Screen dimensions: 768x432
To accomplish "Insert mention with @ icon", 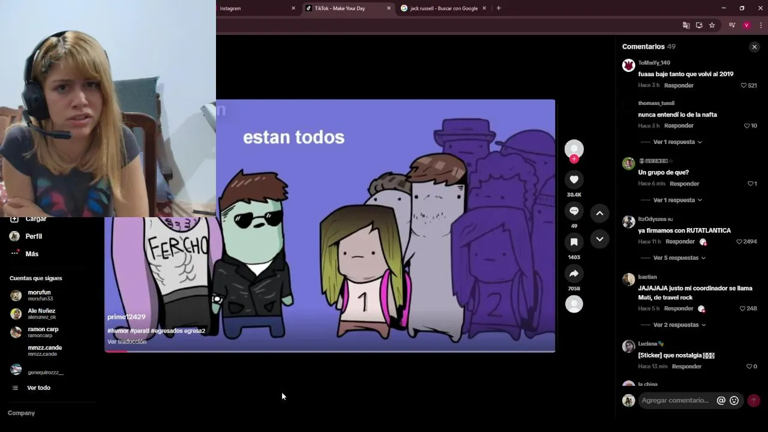I will (x=721, y=400).
